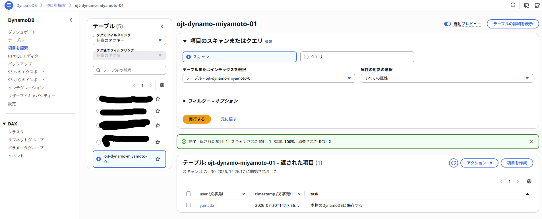
Task: Focus the テーブルの検索 input field
Action: [129, 70]
